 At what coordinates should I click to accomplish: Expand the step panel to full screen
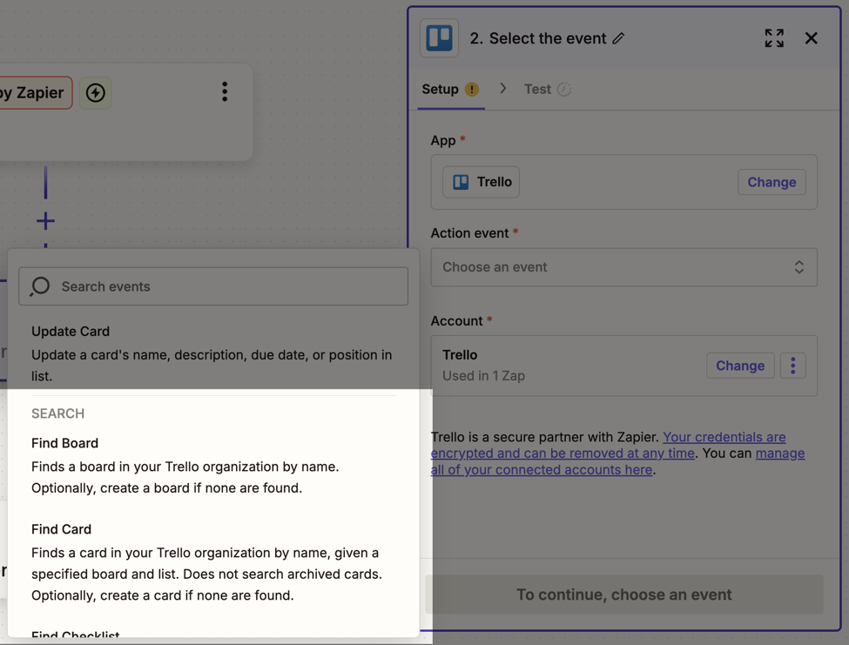tap(774, 38)
